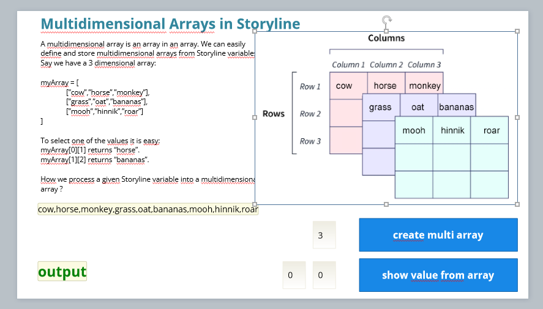
Task: Click the "cow" cell in the diagram
Action: (345, 86)
